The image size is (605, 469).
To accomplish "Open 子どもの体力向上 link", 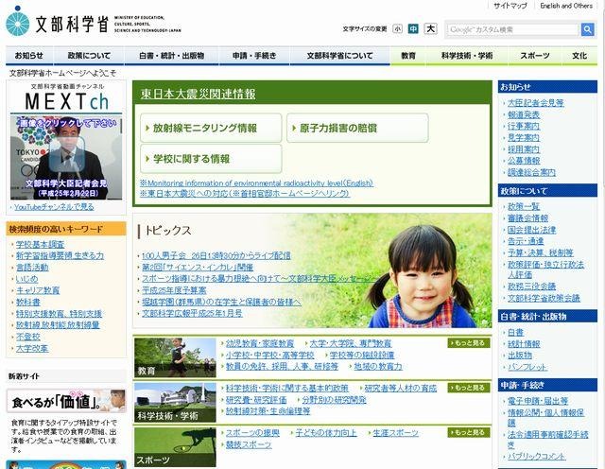I will 326,433.
